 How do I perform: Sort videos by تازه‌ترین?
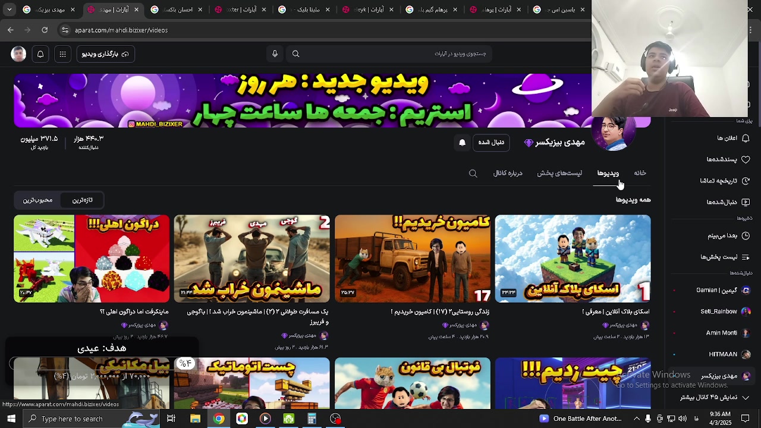(x=83, y=200)
